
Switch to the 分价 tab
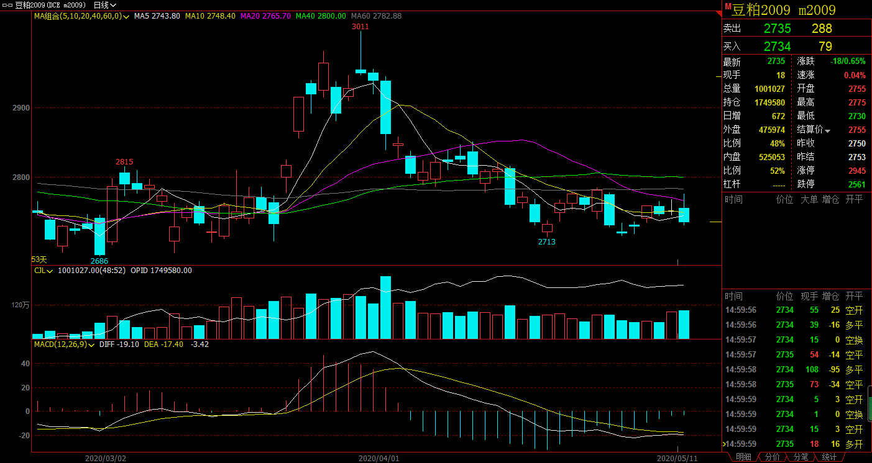772,457
